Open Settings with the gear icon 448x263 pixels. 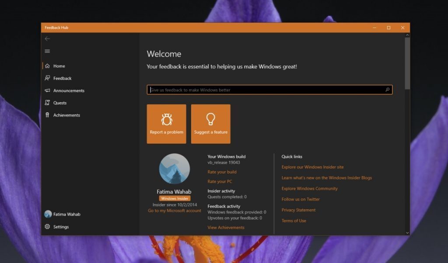click(47, 227)
